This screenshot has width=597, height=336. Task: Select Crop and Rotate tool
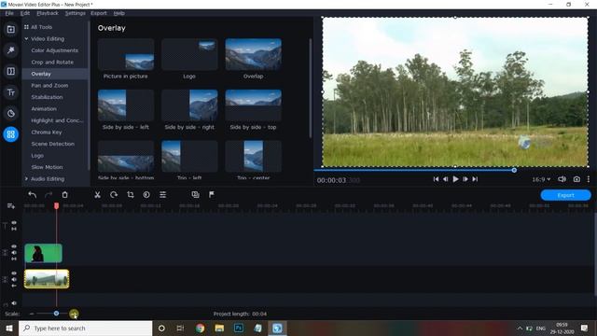coord(52,63)
